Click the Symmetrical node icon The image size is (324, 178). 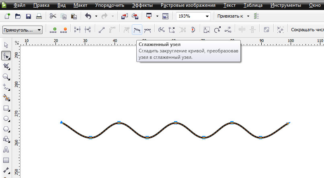pos(148,30)
